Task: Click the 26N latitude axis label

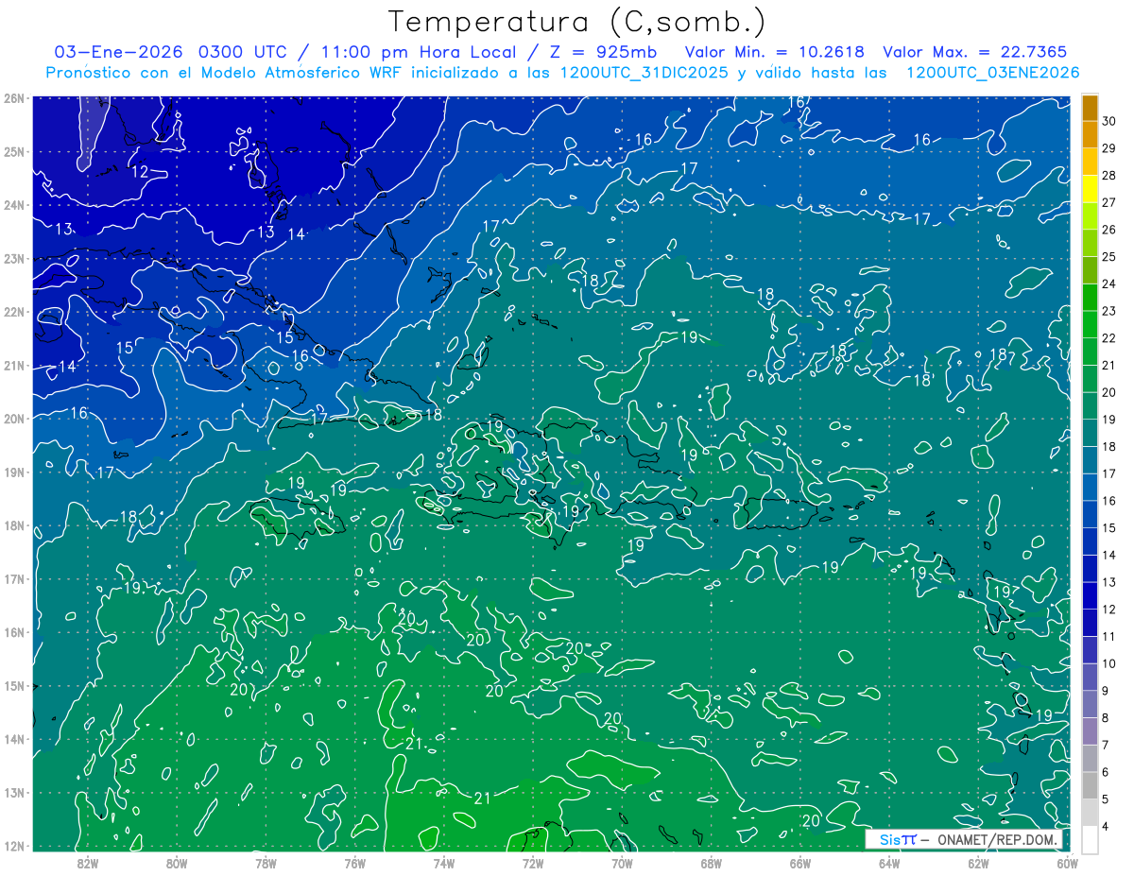Action: 14,98
